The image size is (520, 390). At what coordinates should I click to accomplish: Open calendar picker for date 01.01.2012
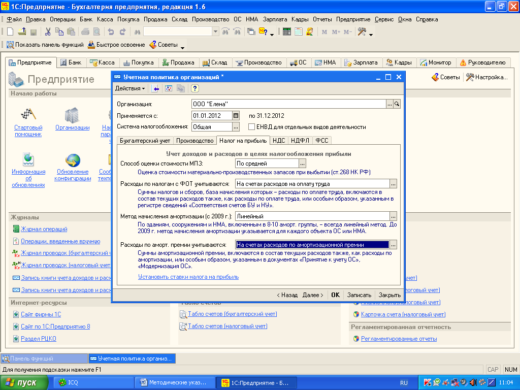tap(236, 116)
